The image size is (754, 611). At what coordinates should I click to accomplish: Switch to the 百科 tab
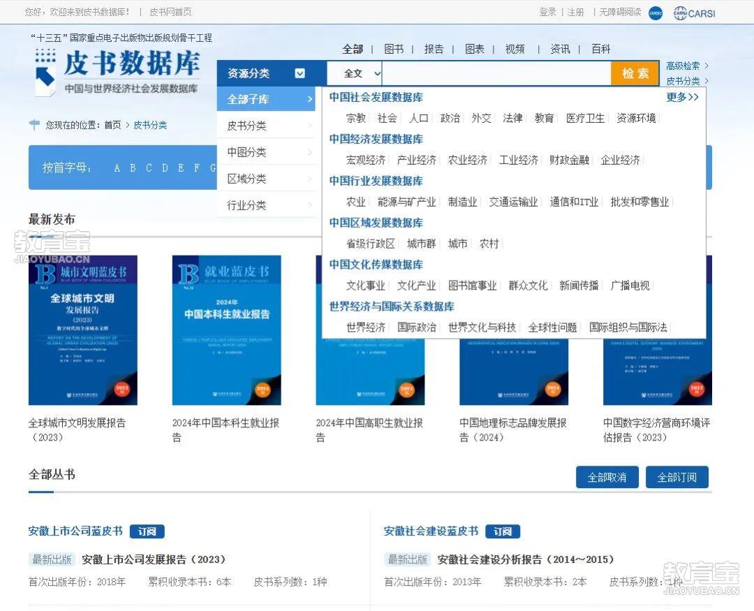click(599, 49)
